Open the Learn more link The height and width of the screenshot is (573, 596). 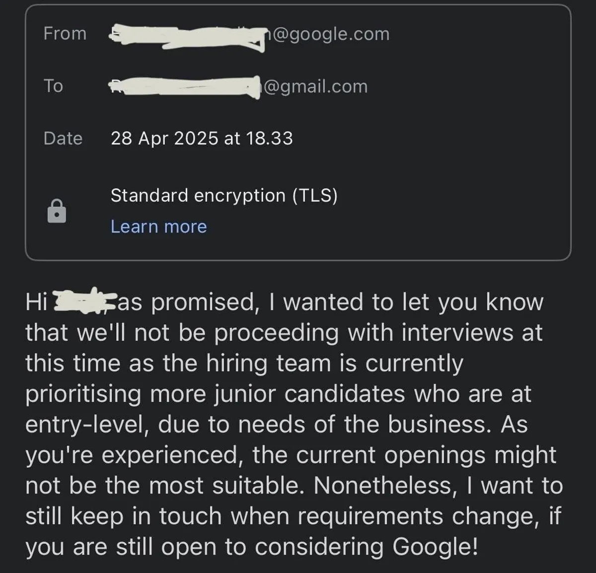(x=158, y=227)
